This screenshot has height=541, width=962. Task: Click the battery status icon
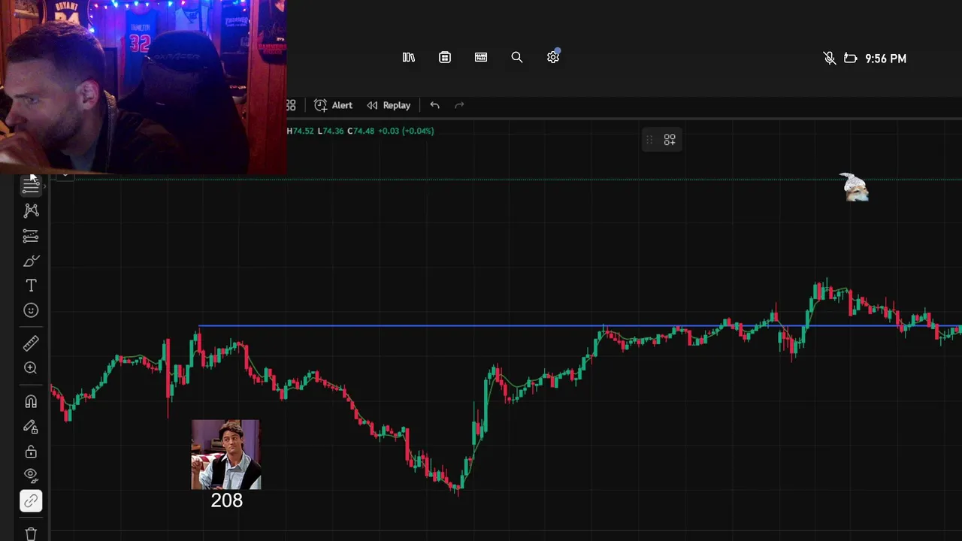pos(851,58)
